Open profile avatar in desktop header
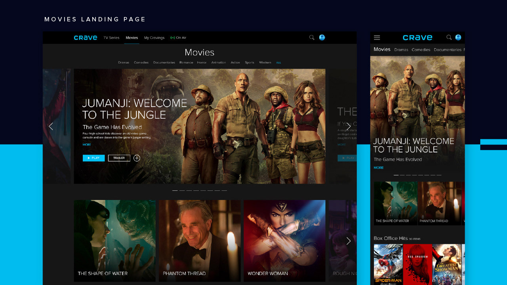The image size is (507, 285). (322, 37)
